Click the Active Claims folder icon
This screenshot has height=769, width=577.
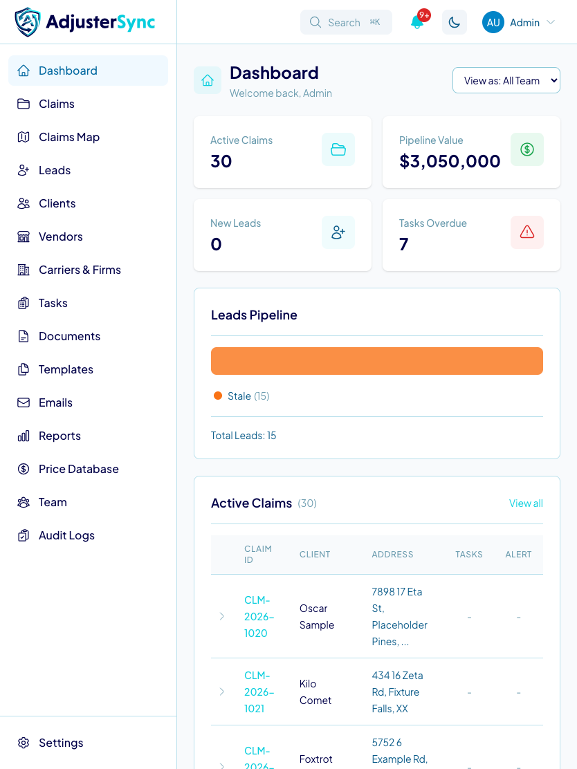[338, 149]
